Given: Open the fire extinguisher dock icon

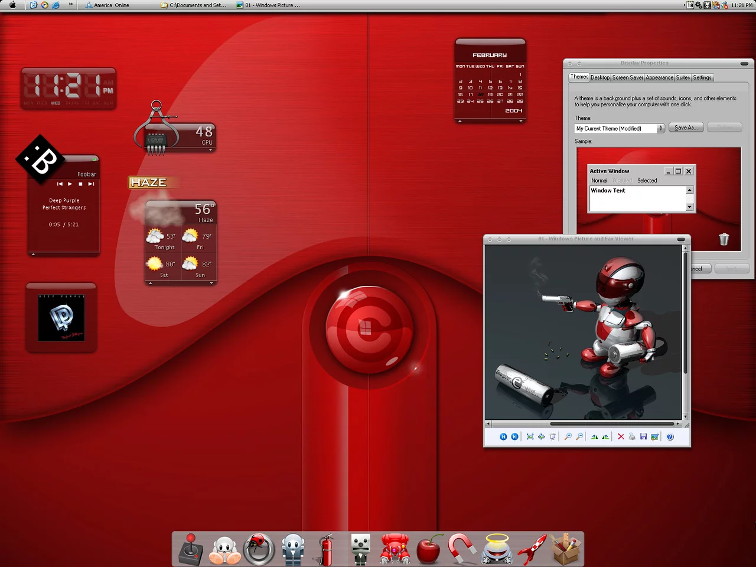Looking at the screenshot, I should 327,549.
